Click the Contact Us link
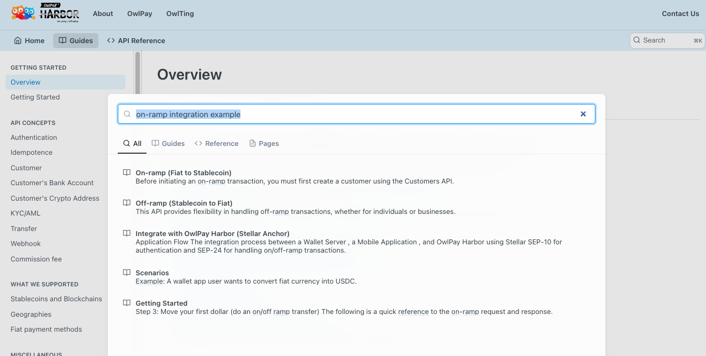The height and width of the screenshot is (356, 706). coord(681,14)
